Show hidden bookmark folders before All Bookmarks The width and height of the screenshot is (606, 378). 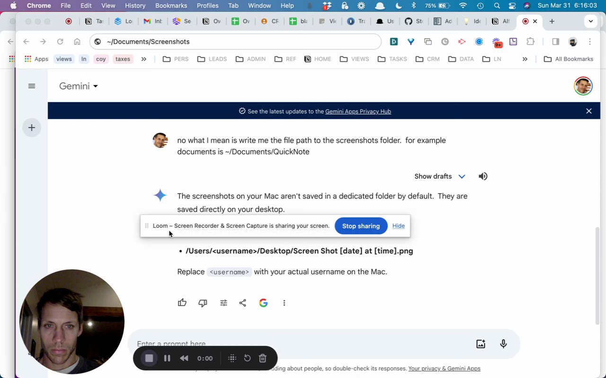tap(525, 59)
